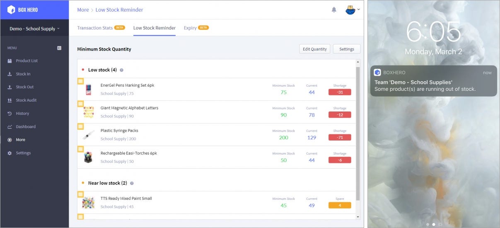Open the Demo - School Supply team dropdown

[34, 29]
